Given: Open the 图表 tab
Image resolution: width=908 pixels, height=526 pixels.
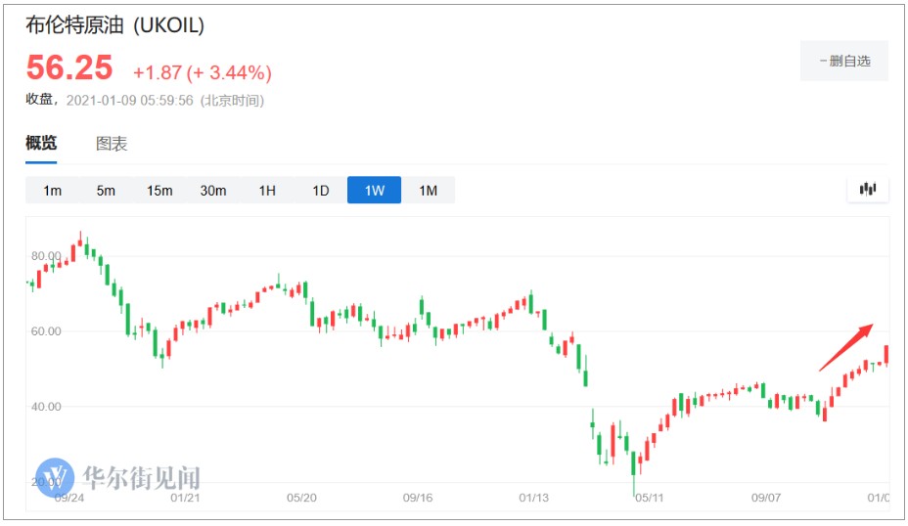Looking at the screenshot, I should [112, 144].
